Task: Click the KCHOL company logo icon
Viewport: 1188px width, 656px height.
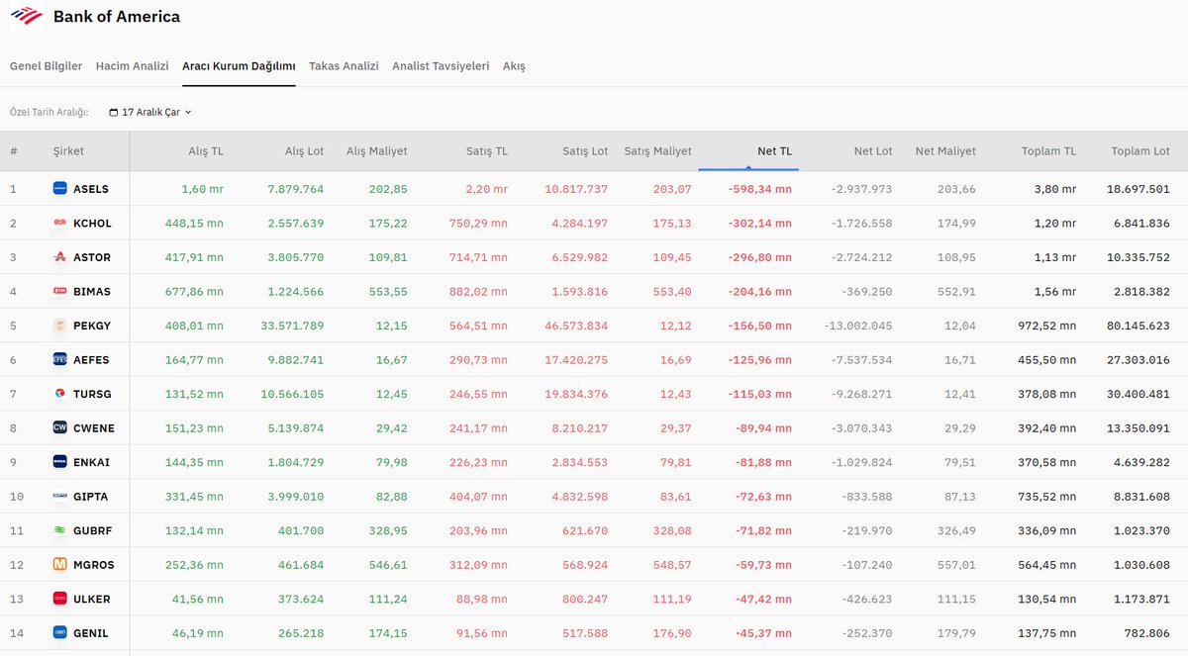Action: [60, 223]
